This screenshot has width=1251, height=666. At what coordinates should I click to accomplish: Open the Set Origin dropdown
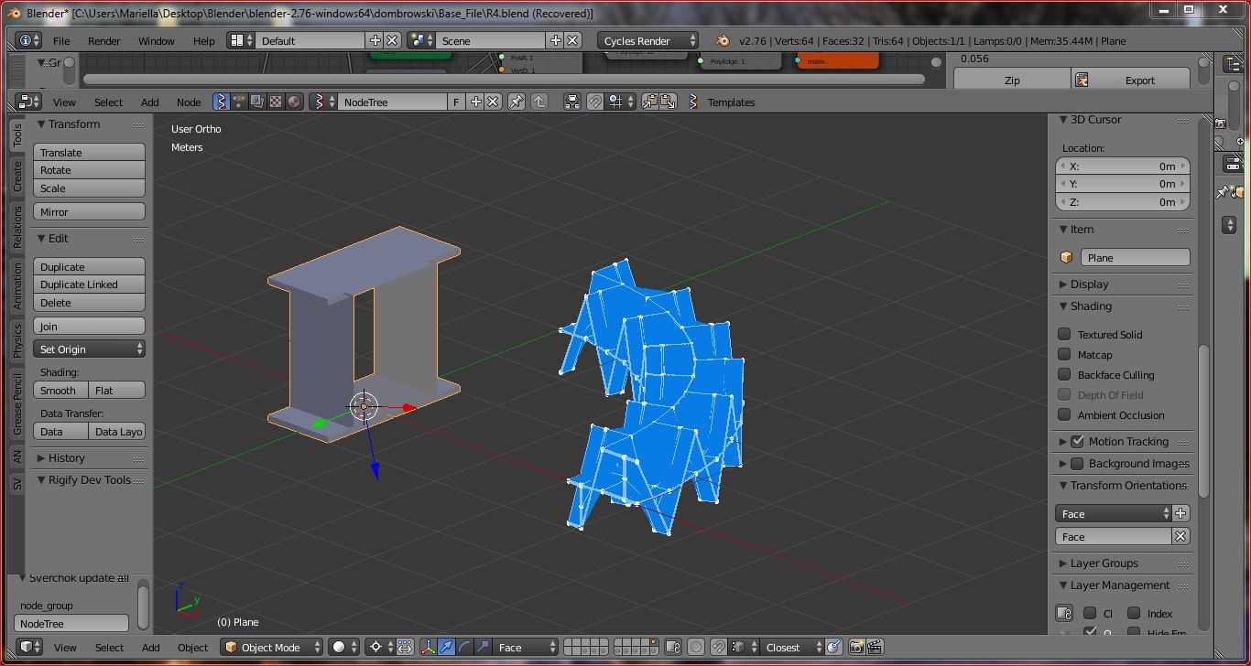click(89, 349)
